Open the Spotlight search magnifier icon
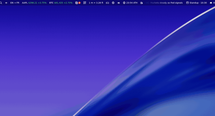Screen dimensions: 215x116 click(1, 3)
